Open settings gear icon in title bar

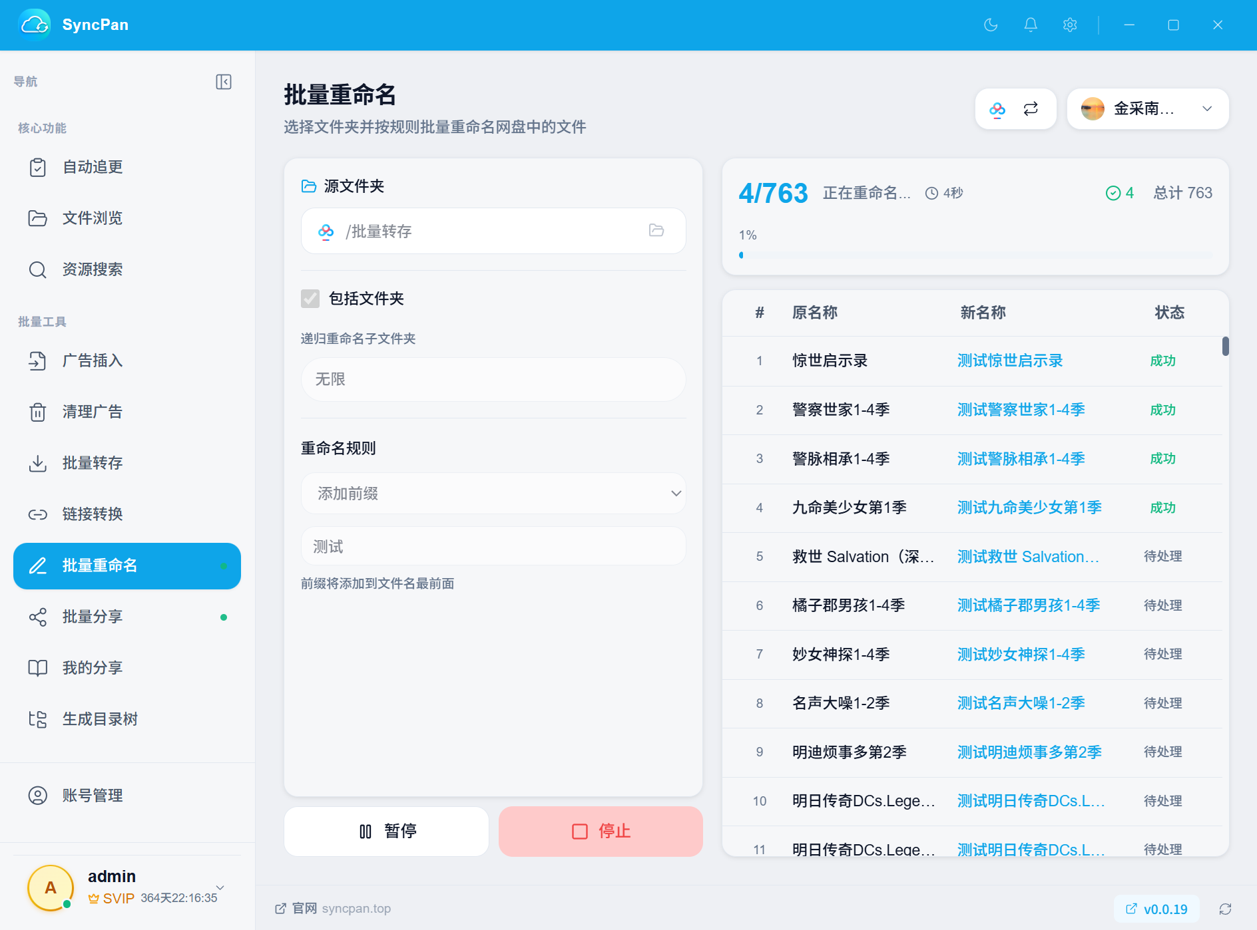[1070, 25]
